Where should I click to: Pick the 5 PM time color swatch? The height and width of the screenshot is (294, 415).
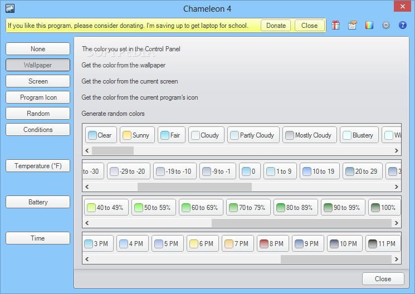click(168, 244)
